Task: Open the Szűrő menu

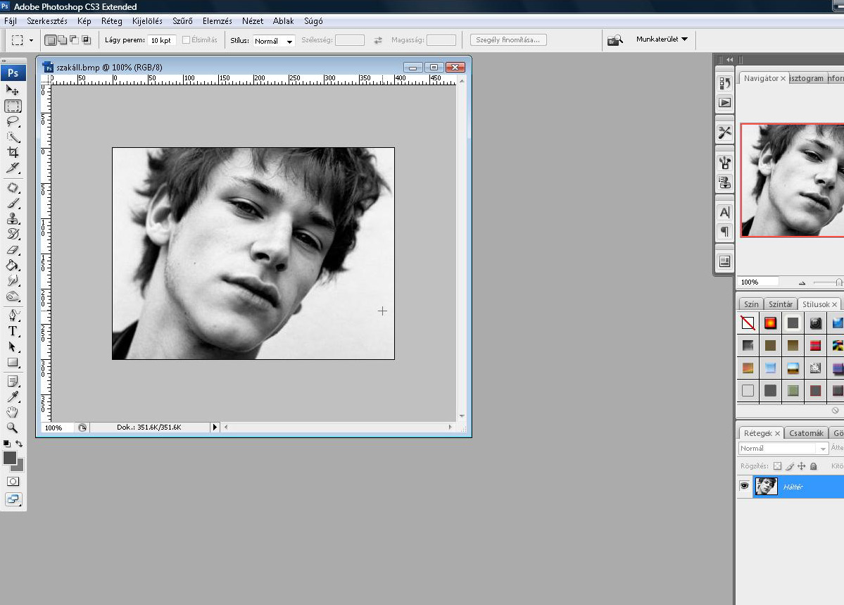Action: pos(182,21)
